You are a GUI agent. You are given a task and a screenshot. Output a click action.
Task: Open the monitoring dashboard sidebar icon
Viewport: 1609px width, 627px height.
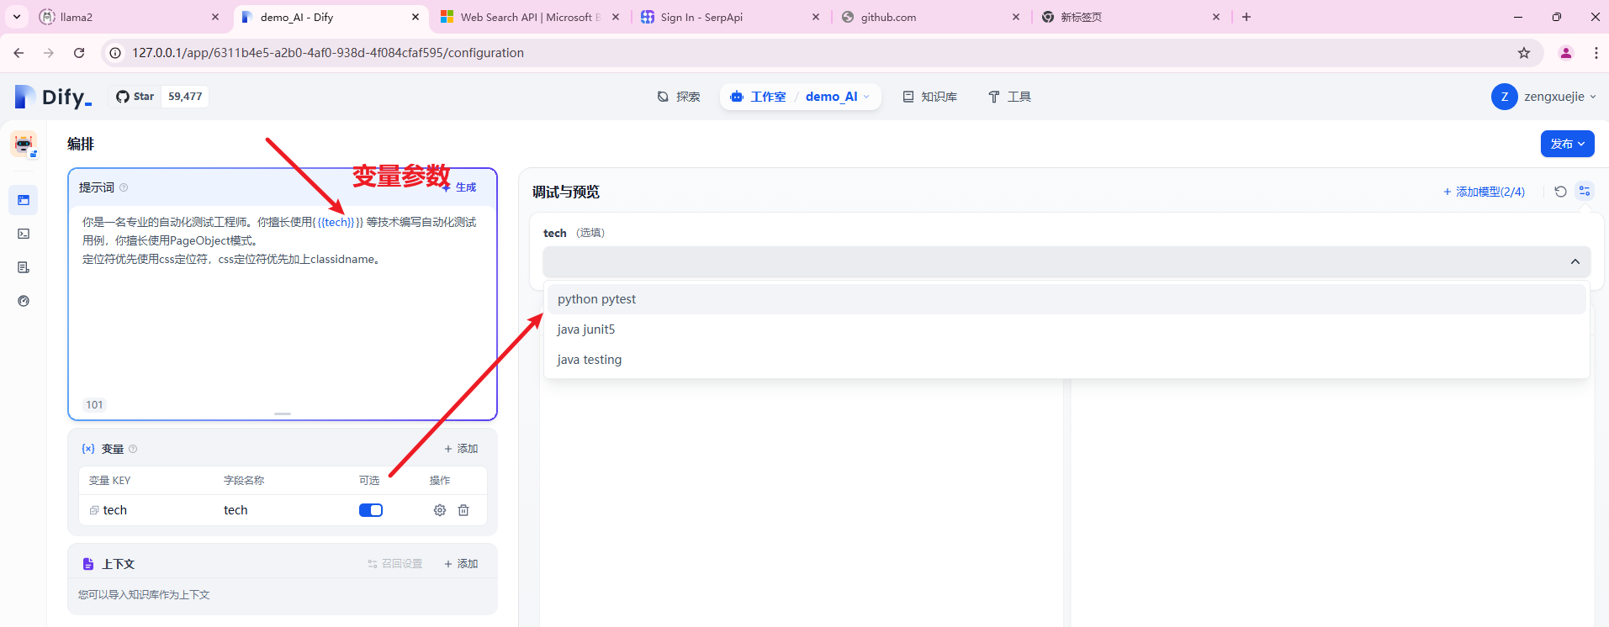click(x=24, y=301)
